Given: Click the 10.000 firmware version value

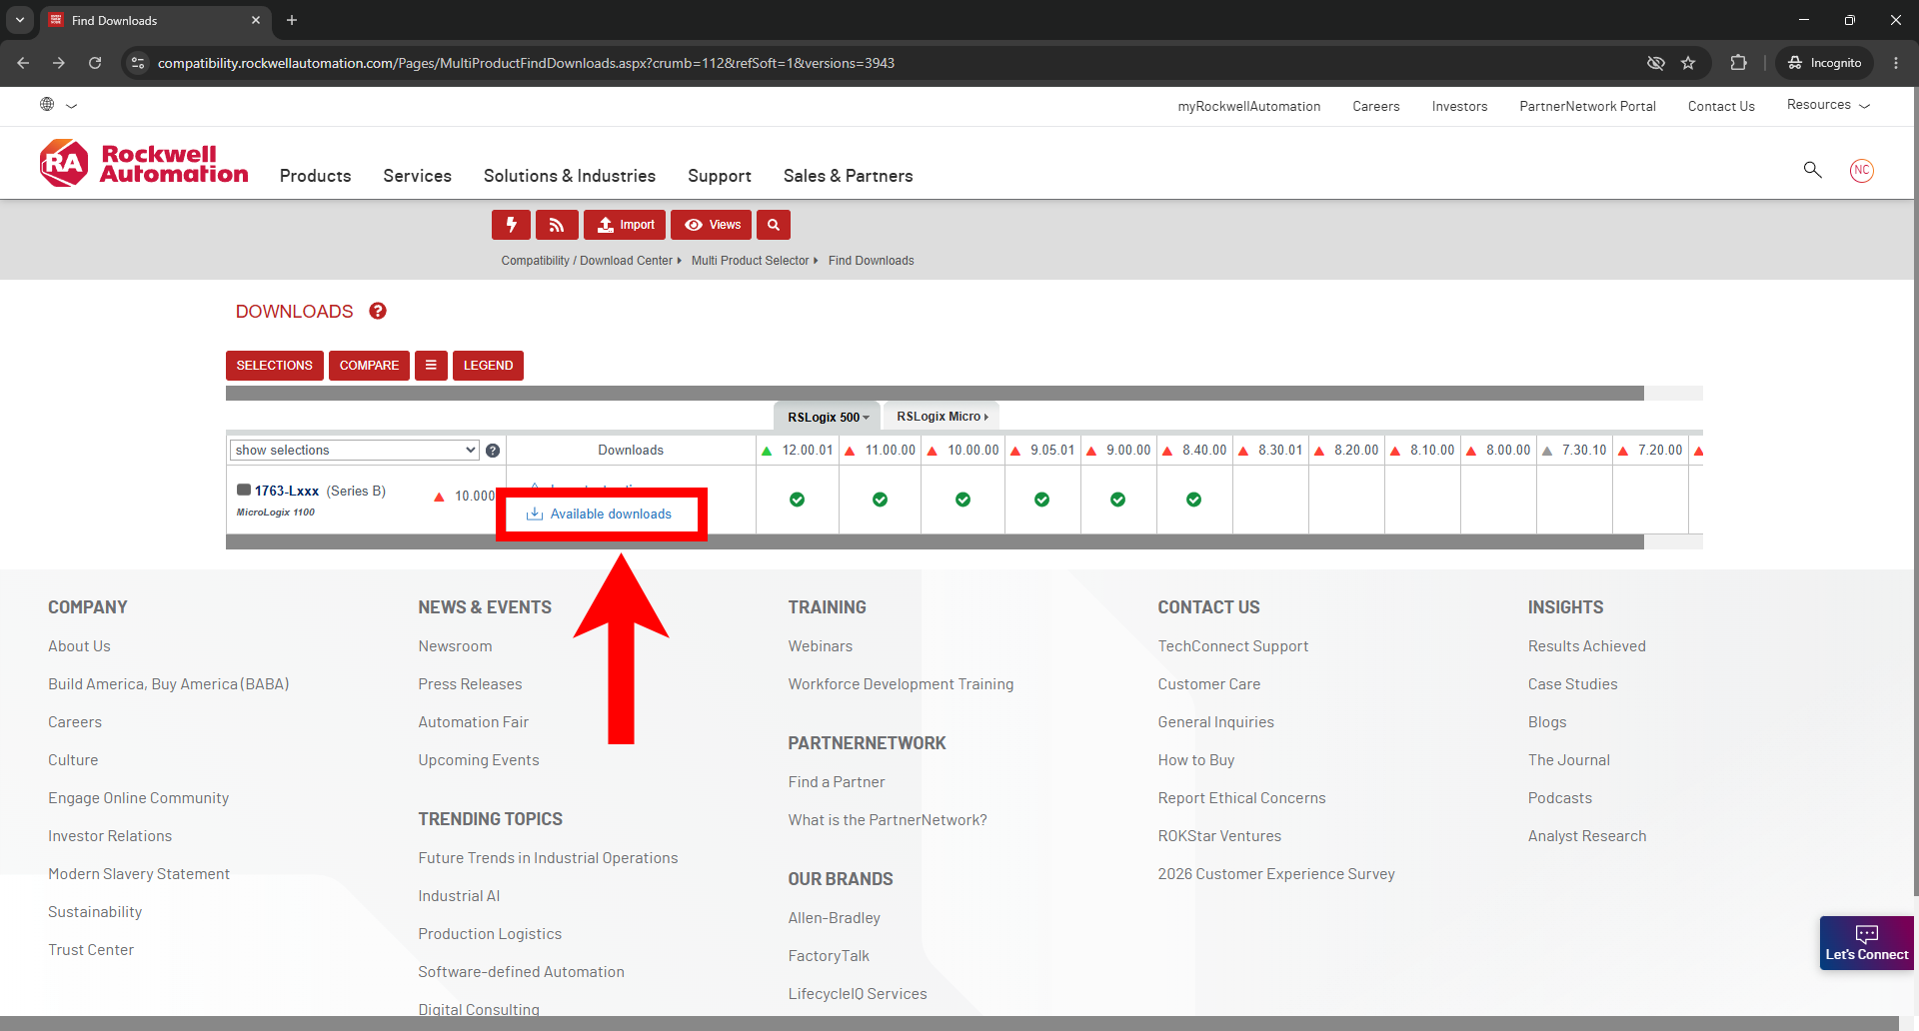Looking at the screenshot, I should [475, 497].
